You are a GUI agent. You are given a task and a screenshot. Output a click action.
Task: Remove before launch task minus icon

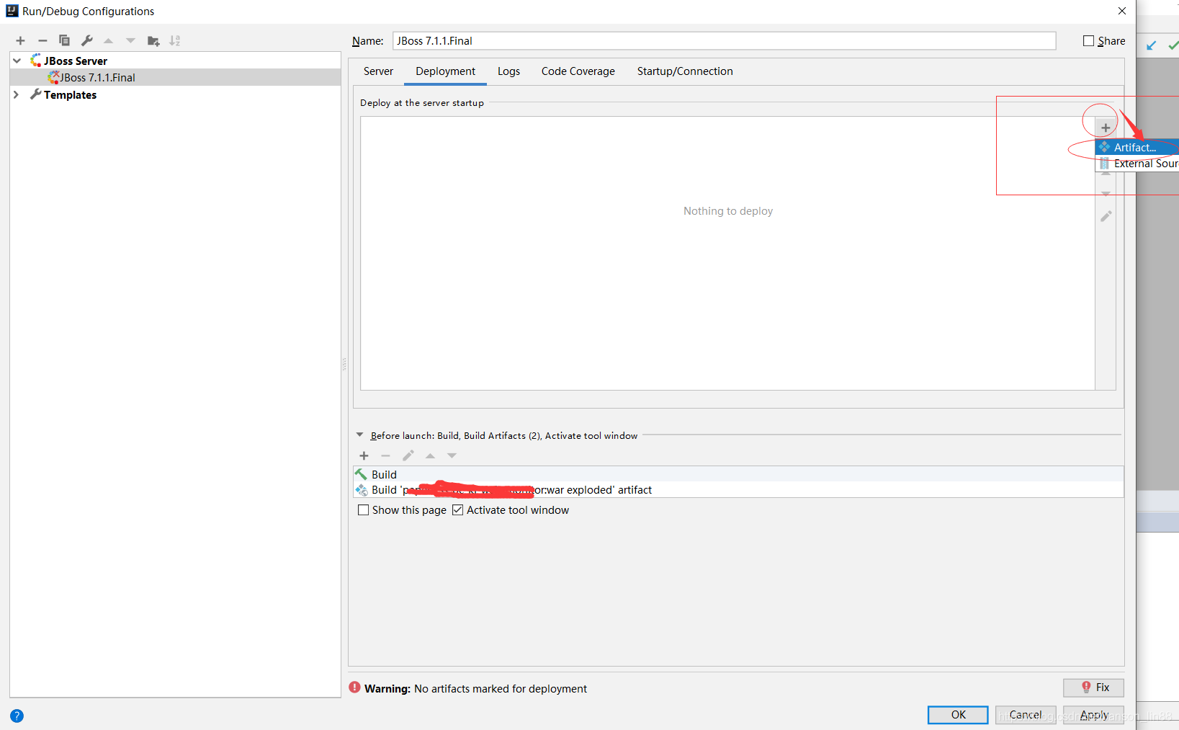click(385, 455)
